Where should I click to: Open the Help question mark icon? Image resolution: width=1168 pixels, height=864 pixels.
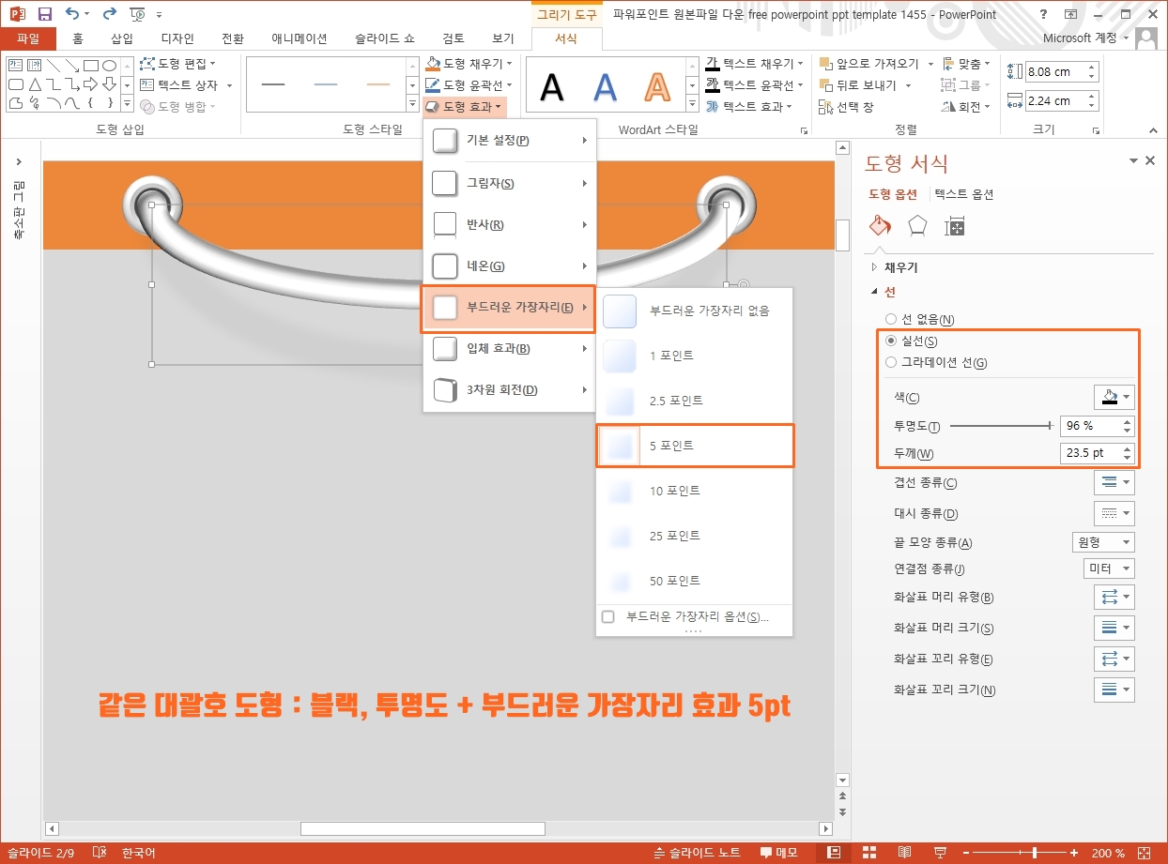click(1044, 14)
